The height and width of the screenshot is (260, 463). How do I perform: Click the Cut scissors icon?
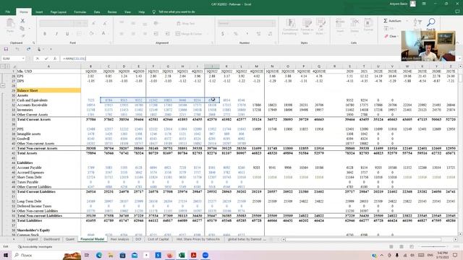tap(22, 21)
